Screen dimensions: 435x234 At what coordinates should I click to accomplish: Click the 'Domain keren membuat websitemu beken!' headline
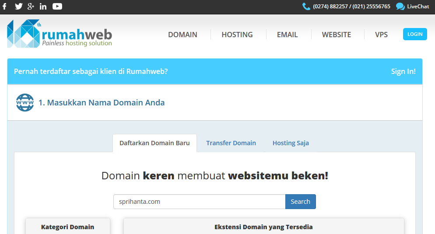[215, 175]
